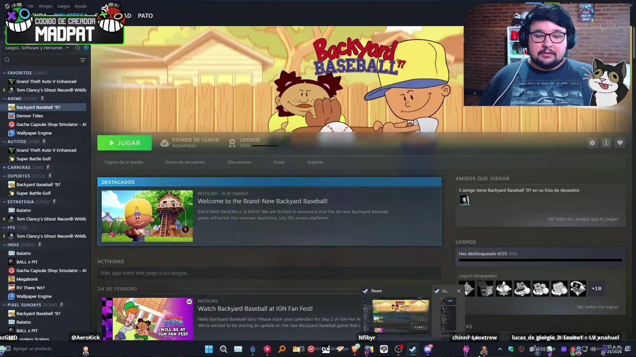Toggle recent activity clock sort
The width and height of the screenshot is (636, 357).
(x=78, y=48)
